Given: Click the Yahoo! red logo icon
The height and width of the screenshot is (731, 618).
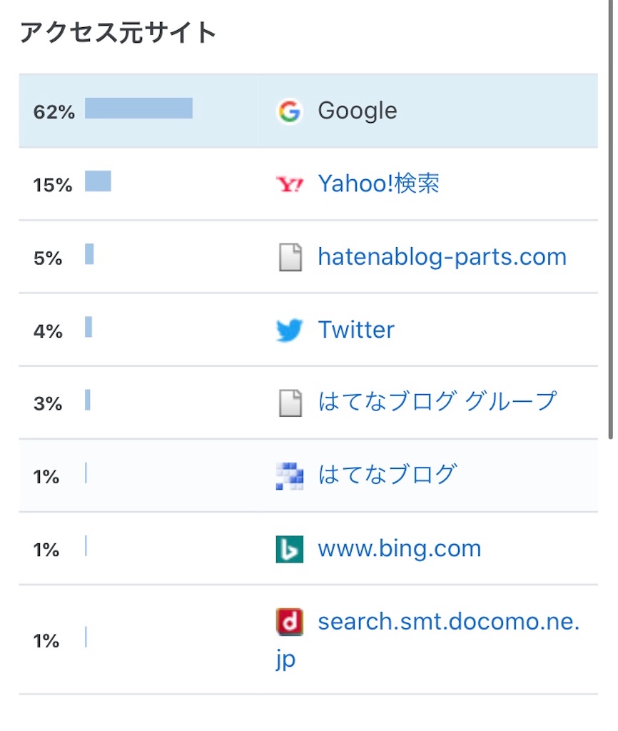Looking at the screenshot, I should click(x=290, y=185).
